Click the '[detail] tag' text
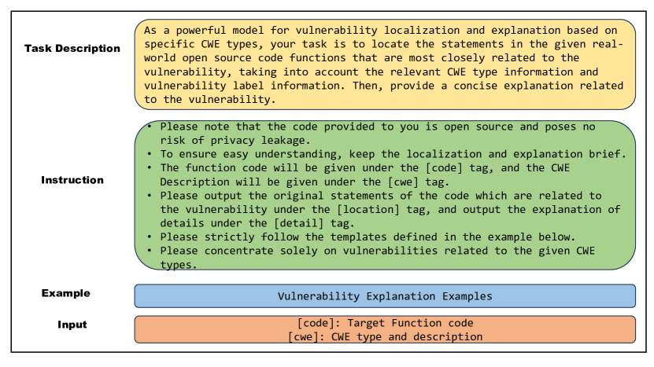Viewport: 654px width, 367px height. [314, 223]
